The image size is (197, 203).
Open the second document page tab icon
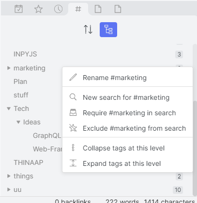(118, 9)
